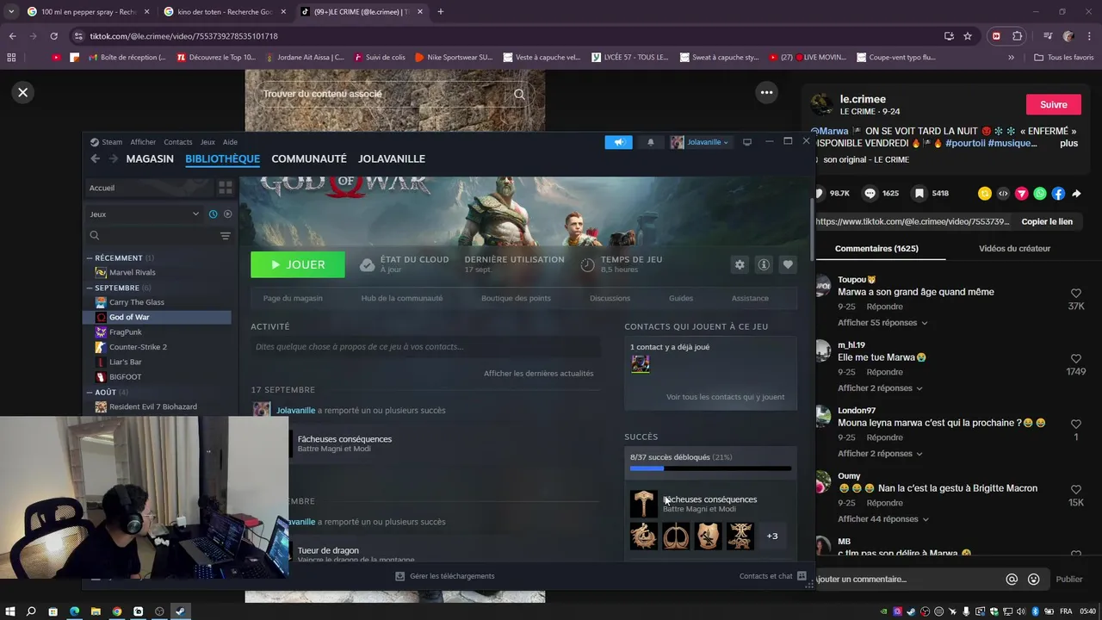1102x620 pixels.
Task: Open Boutique des points link
Action: click(516, 298)
